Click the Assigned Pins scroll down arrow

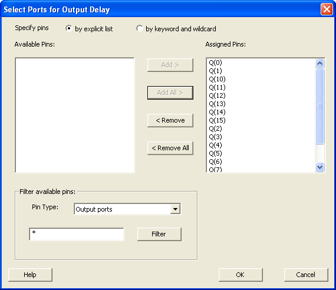coord(319,167)
